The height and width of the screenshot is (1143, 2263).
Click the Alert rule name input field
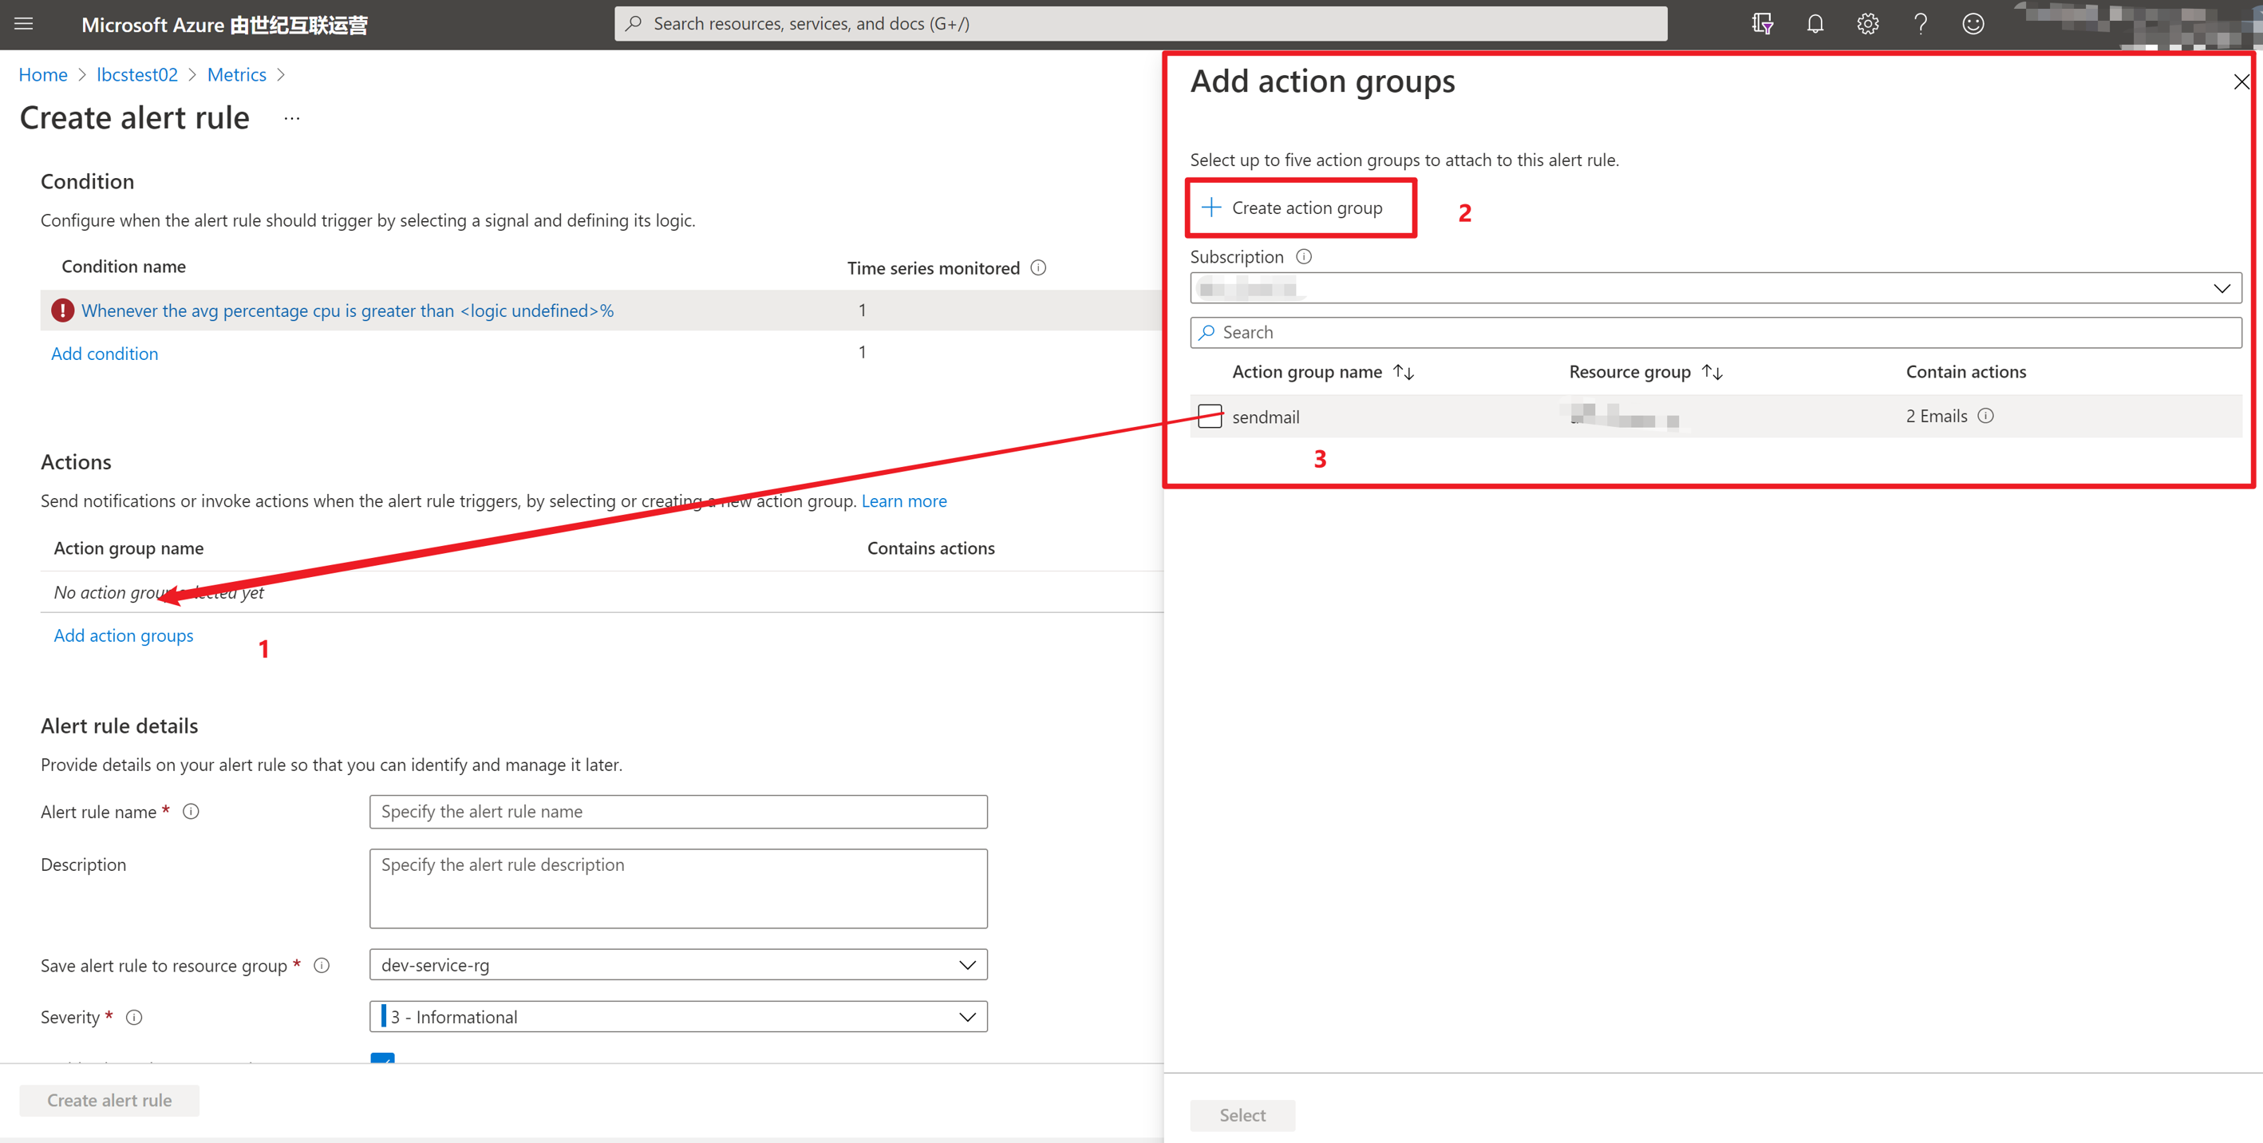click(x=677, y=811)
